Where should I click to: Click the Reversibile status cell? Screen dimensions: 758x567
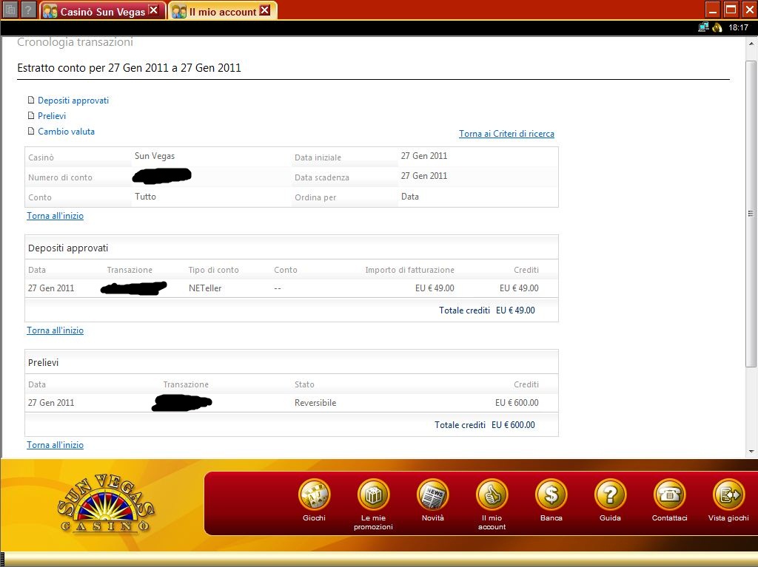pos(315,403)
